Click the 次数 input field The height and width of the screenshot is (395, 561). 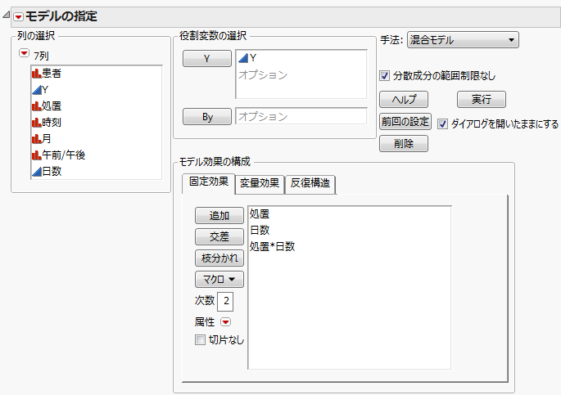[x=225, y=301]
